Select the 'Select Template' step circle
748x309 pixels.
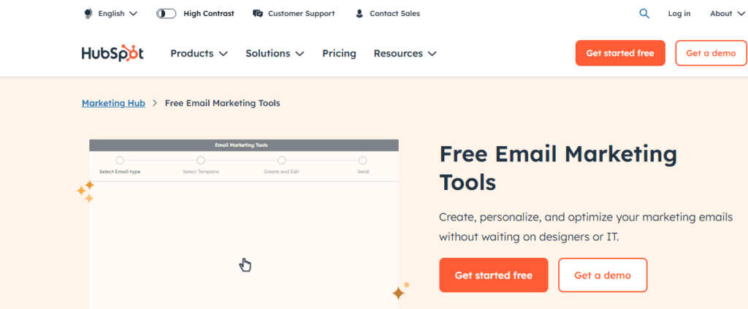pyautogui.click(x=201, y=160)
